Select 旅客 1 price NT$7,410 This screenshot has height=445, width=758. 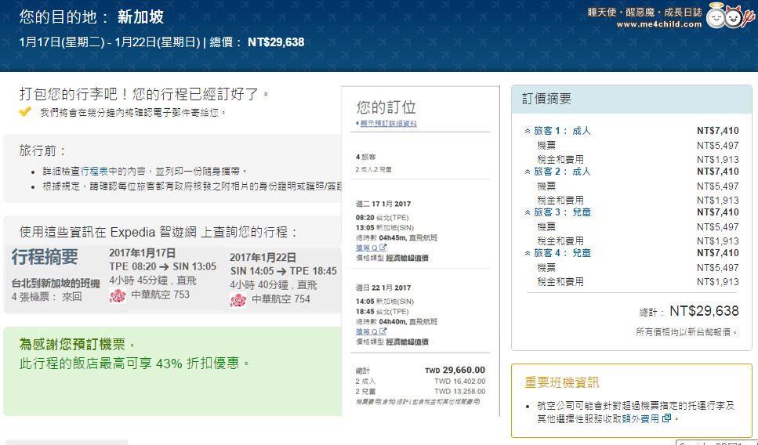(718, 131)
